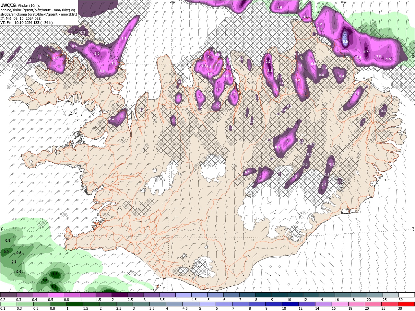This screenshot has height=311, width=415.
Task: Select the upper legend label '4.5'
Action: click(194, 300)
